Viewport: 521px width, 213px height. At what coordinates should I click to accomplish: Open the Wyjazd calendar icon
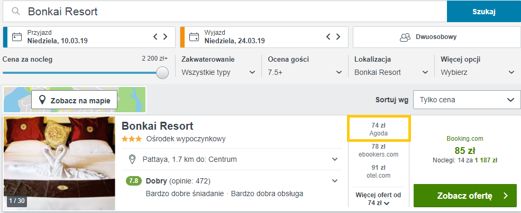(x=194, y=37)
